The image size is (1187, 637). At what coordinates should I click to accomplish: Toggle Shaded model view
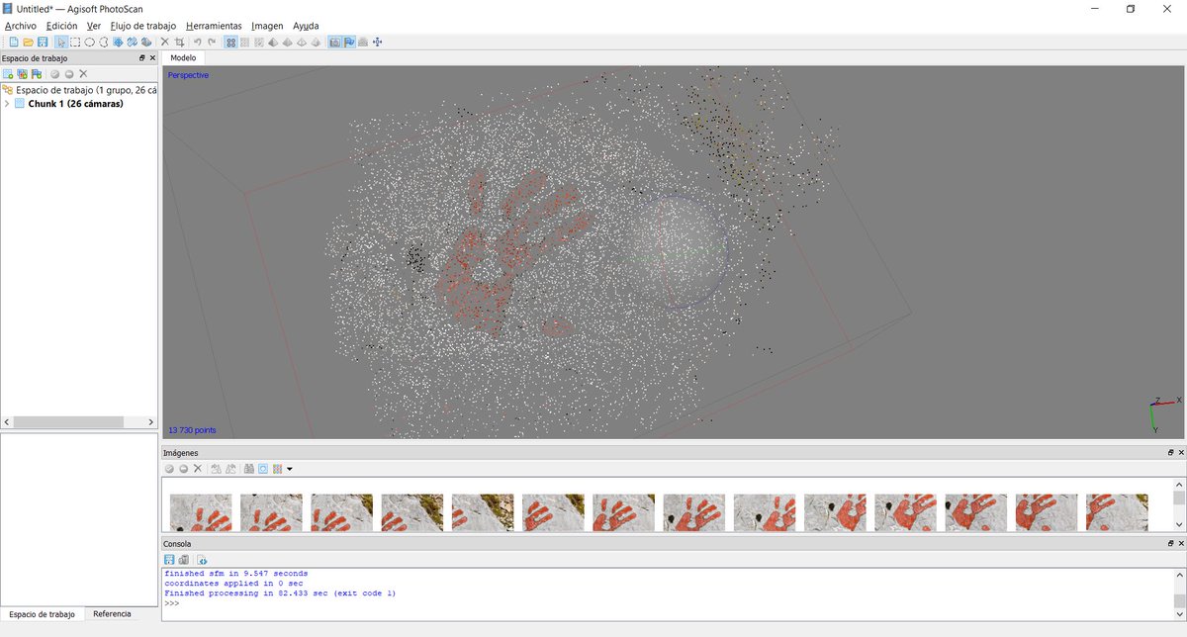pos(273,43)
